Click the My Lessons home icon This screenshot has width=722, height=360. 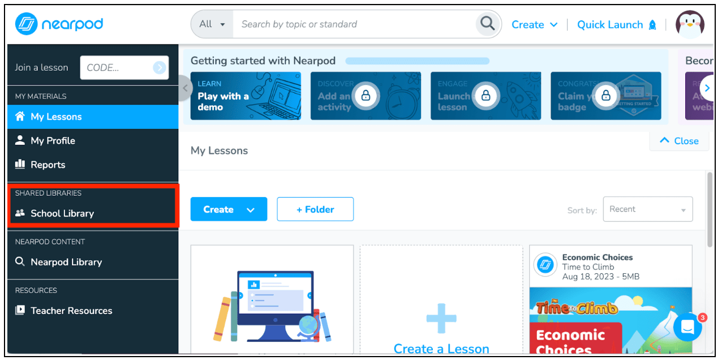click(20, 116)
